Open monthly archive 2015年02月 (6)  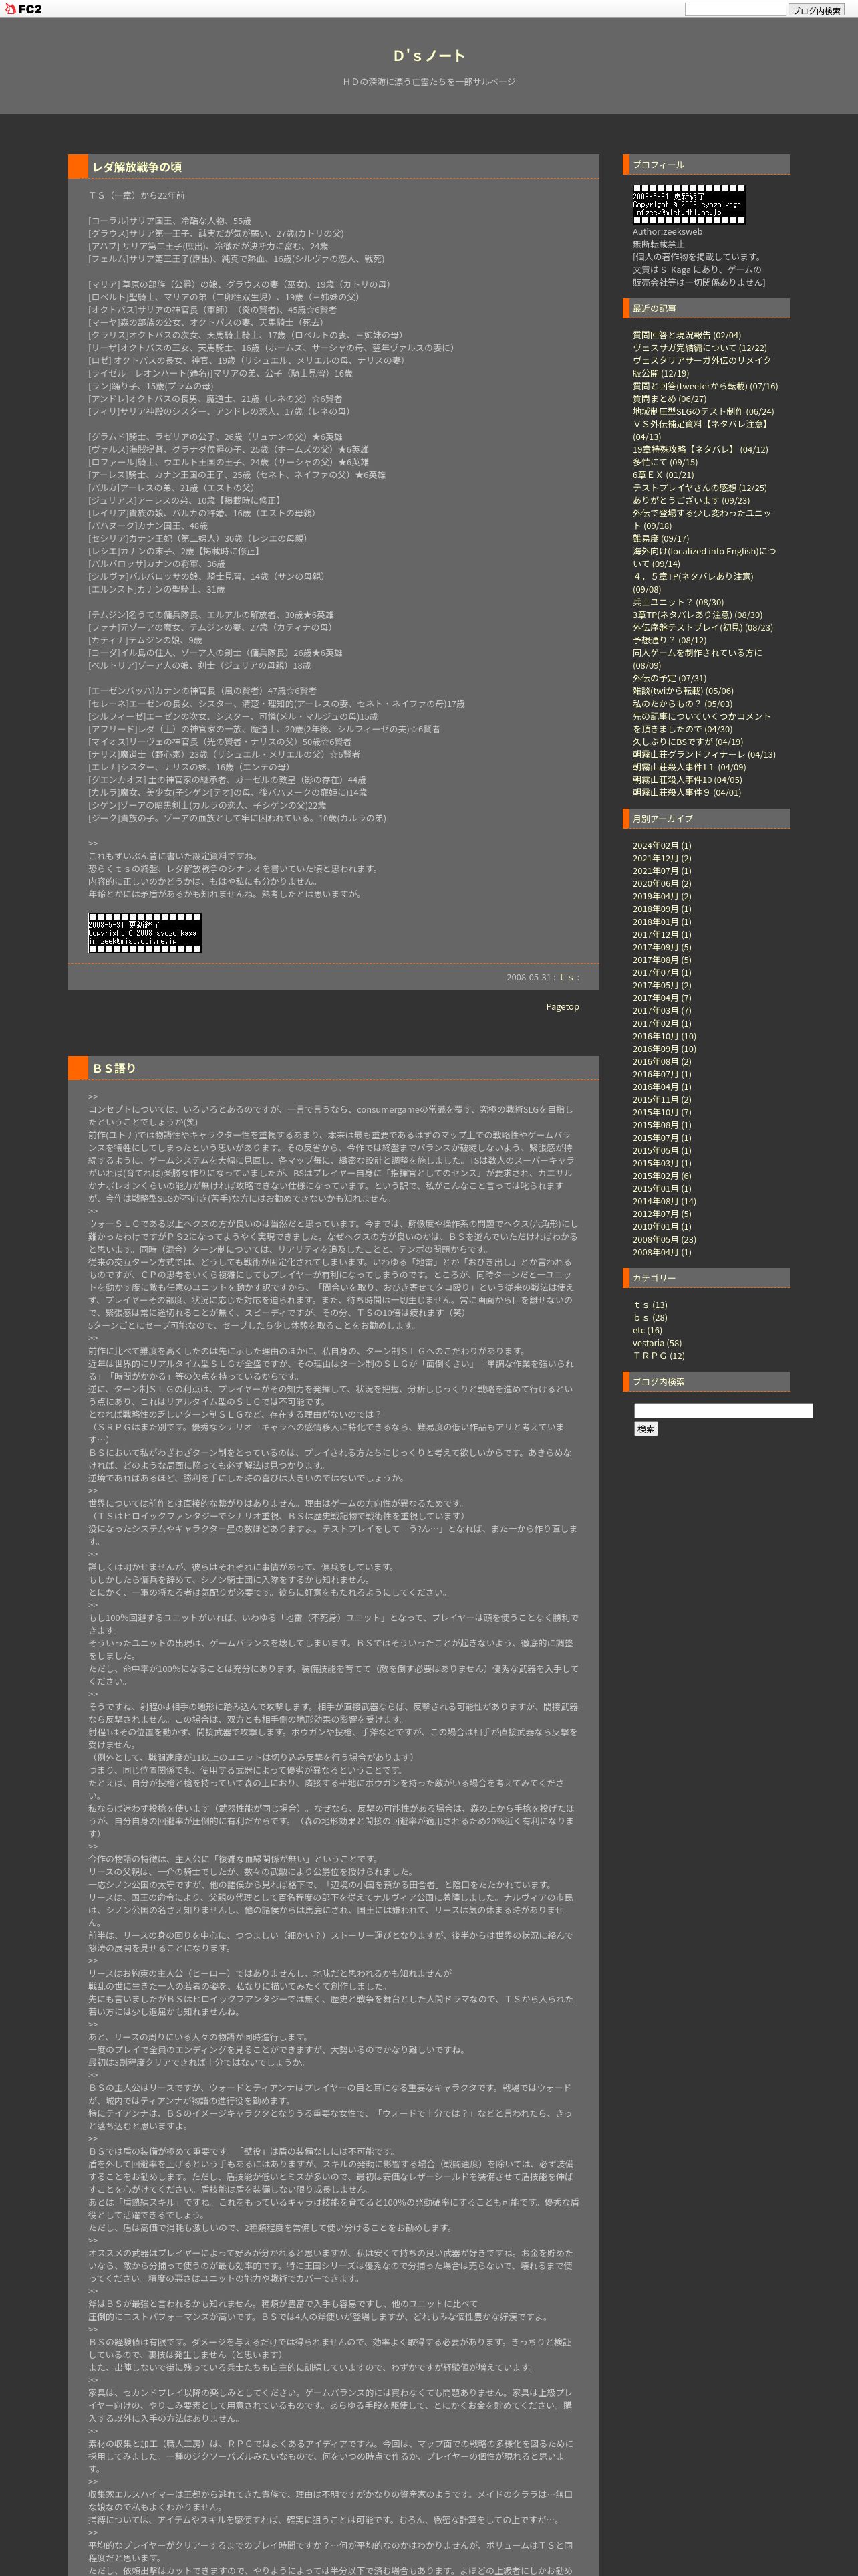pyautogui.click(x=662, y=1176)
